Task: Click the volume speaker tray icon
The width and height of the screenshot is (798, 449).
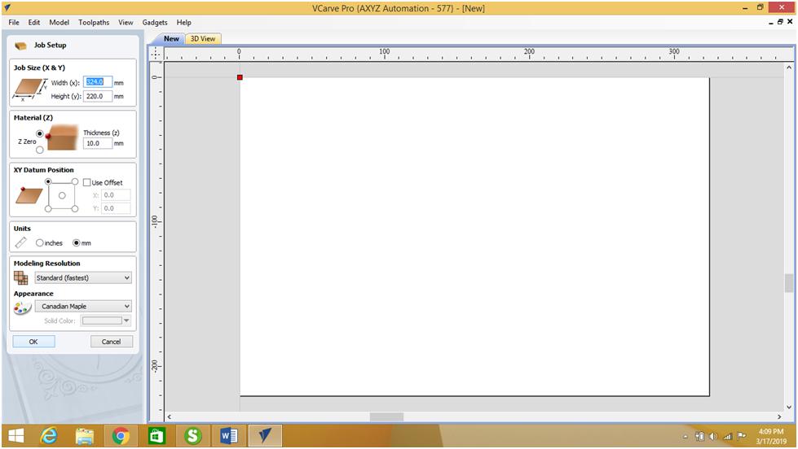Action: [x=713, y=436]
